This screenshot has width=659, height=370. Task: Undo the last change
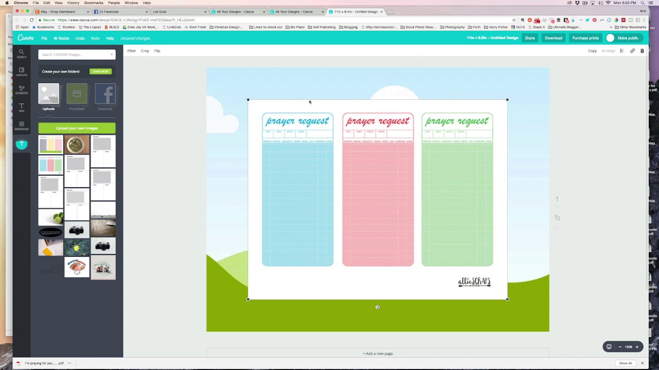pyautogui.click(x=80, y=38)
